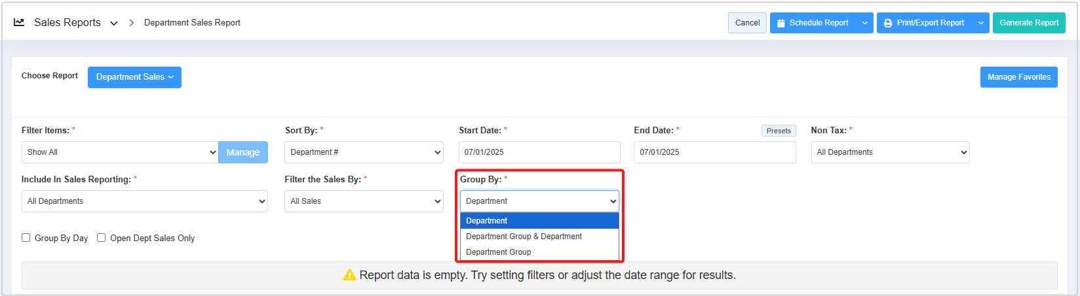Image resolution: width=1080 pixels, height=296 pixels.
Task: Expand the Sales Reports chevron menu
Action: coord(114,23)
